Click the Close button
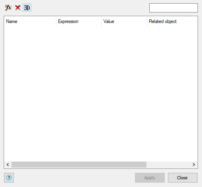The image size is (202, 187). [183, 178]
